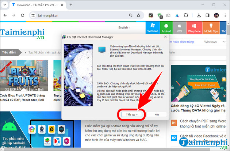The image size is (230, 151).
Task: Open the Top 16 phần mềm giả lập headline
Action: 45,52
